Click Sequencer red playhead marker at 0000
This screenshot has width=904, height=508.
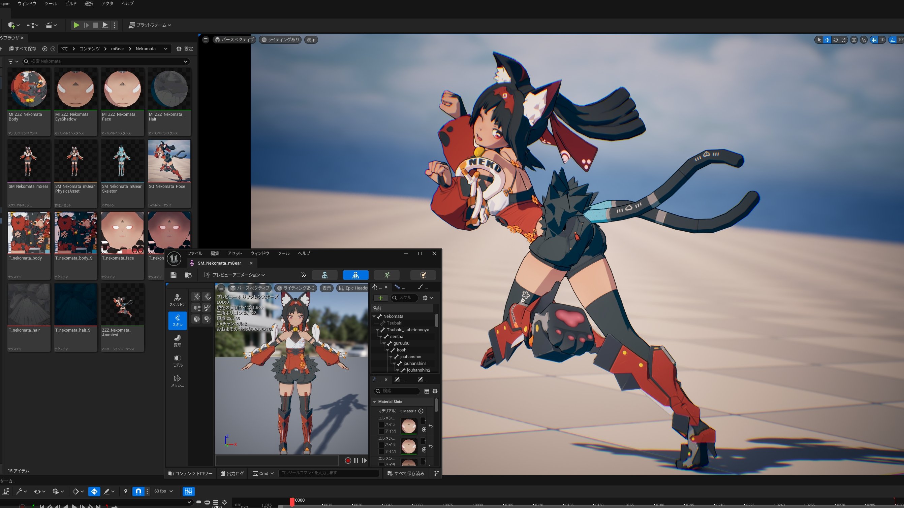[x=292, y=502]
